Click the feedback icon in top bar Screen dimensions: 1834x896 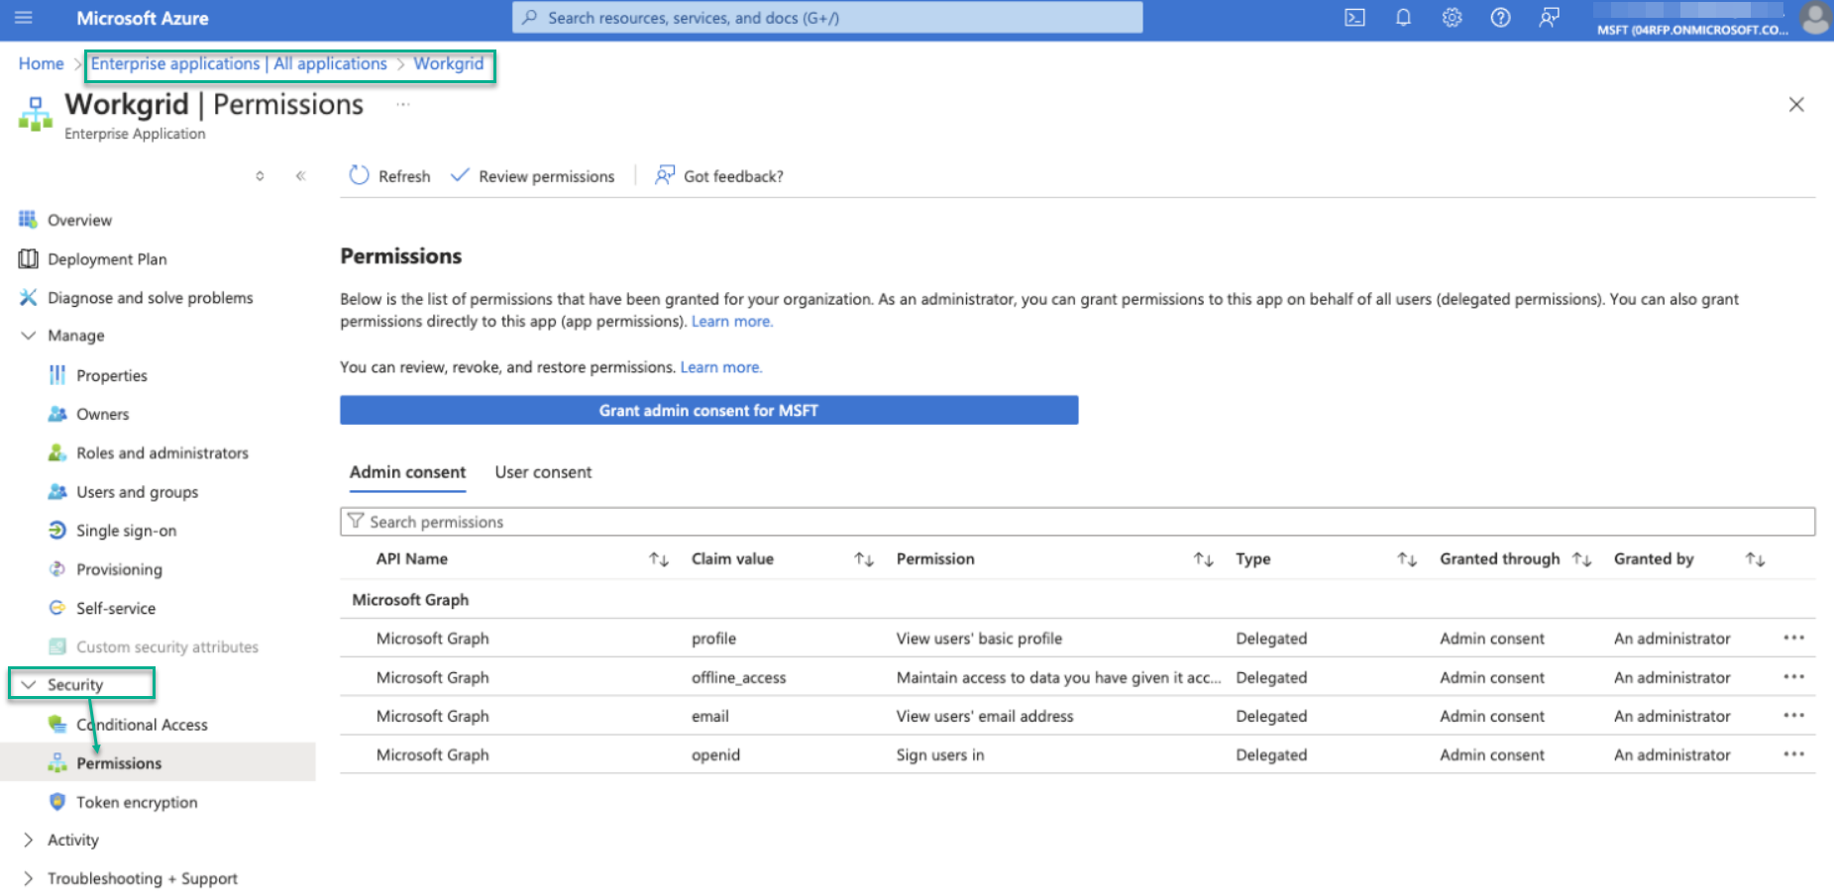1549,18
